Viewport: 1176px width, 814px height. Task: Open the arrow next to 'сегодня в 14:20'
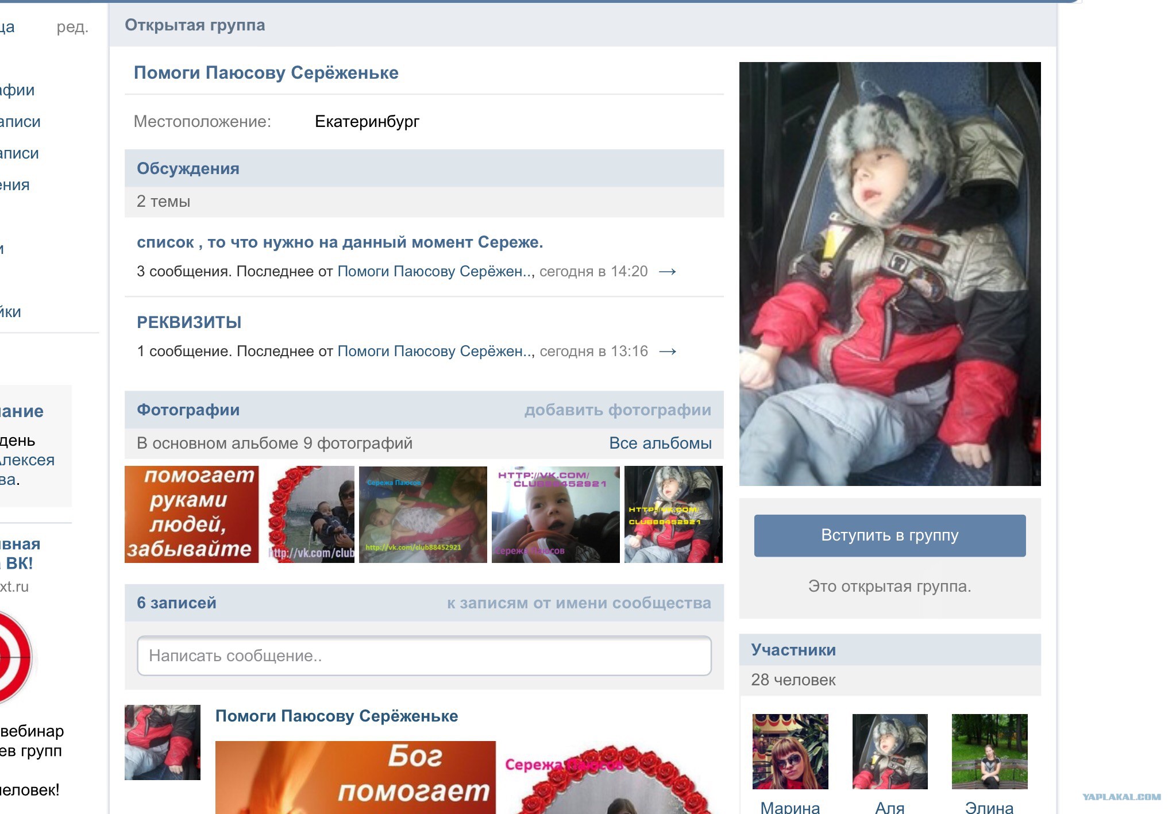pyautogui.click(x=667, y=272)
